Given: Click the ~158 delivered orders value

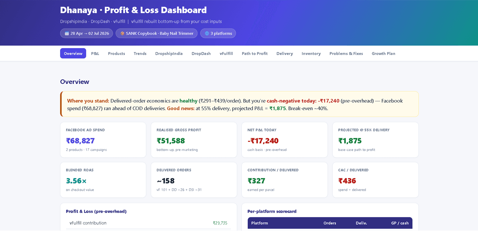Looking at the screenshot, I should point(165,181).
